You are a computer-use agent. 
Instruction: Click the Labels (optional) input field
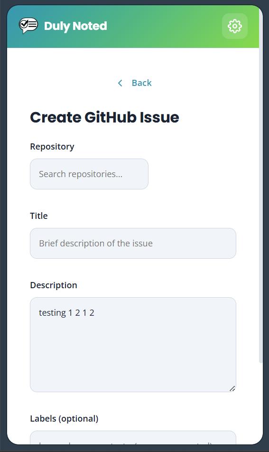click(133, 438)
